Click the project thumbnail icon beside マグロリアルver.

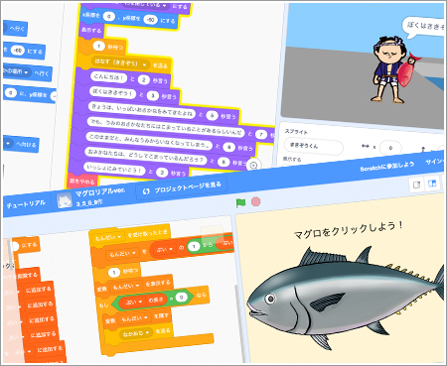[65, 200]
